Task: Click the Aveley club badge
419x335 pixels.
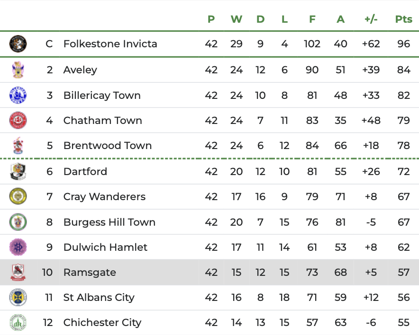Action: click(x=18, y=70)
